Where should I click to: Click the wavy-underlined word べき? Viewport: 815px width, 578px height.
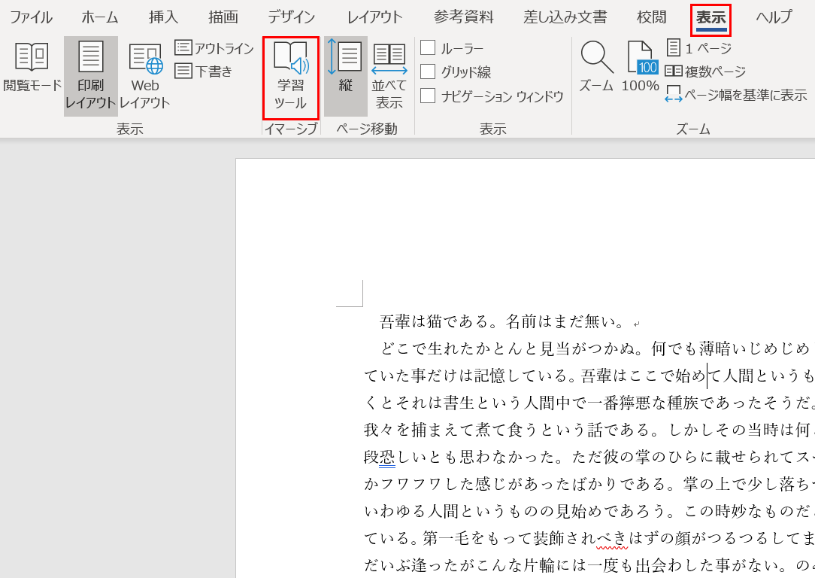pyautogui.click(x=612, y=538)
